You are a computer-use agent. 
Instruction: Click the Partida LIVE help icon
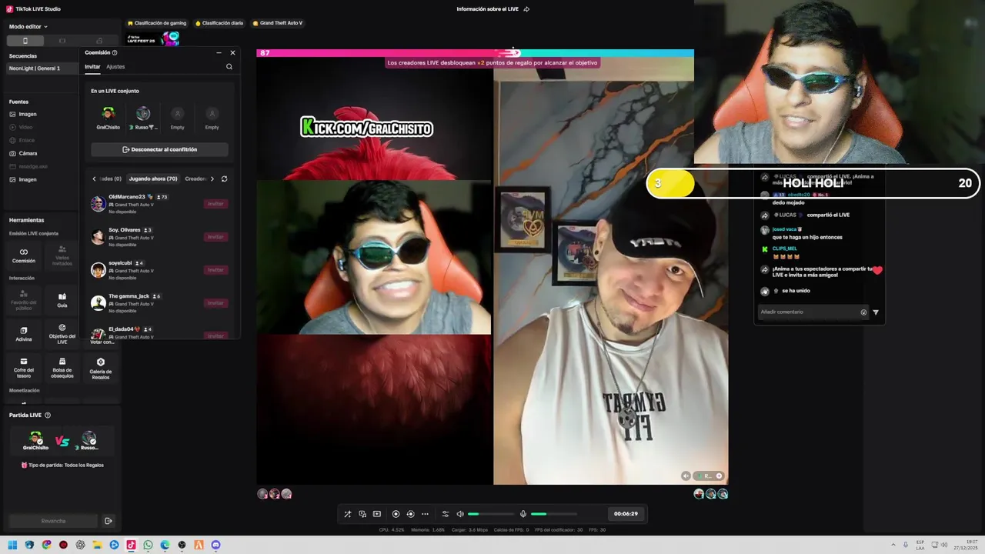point(48,415)
